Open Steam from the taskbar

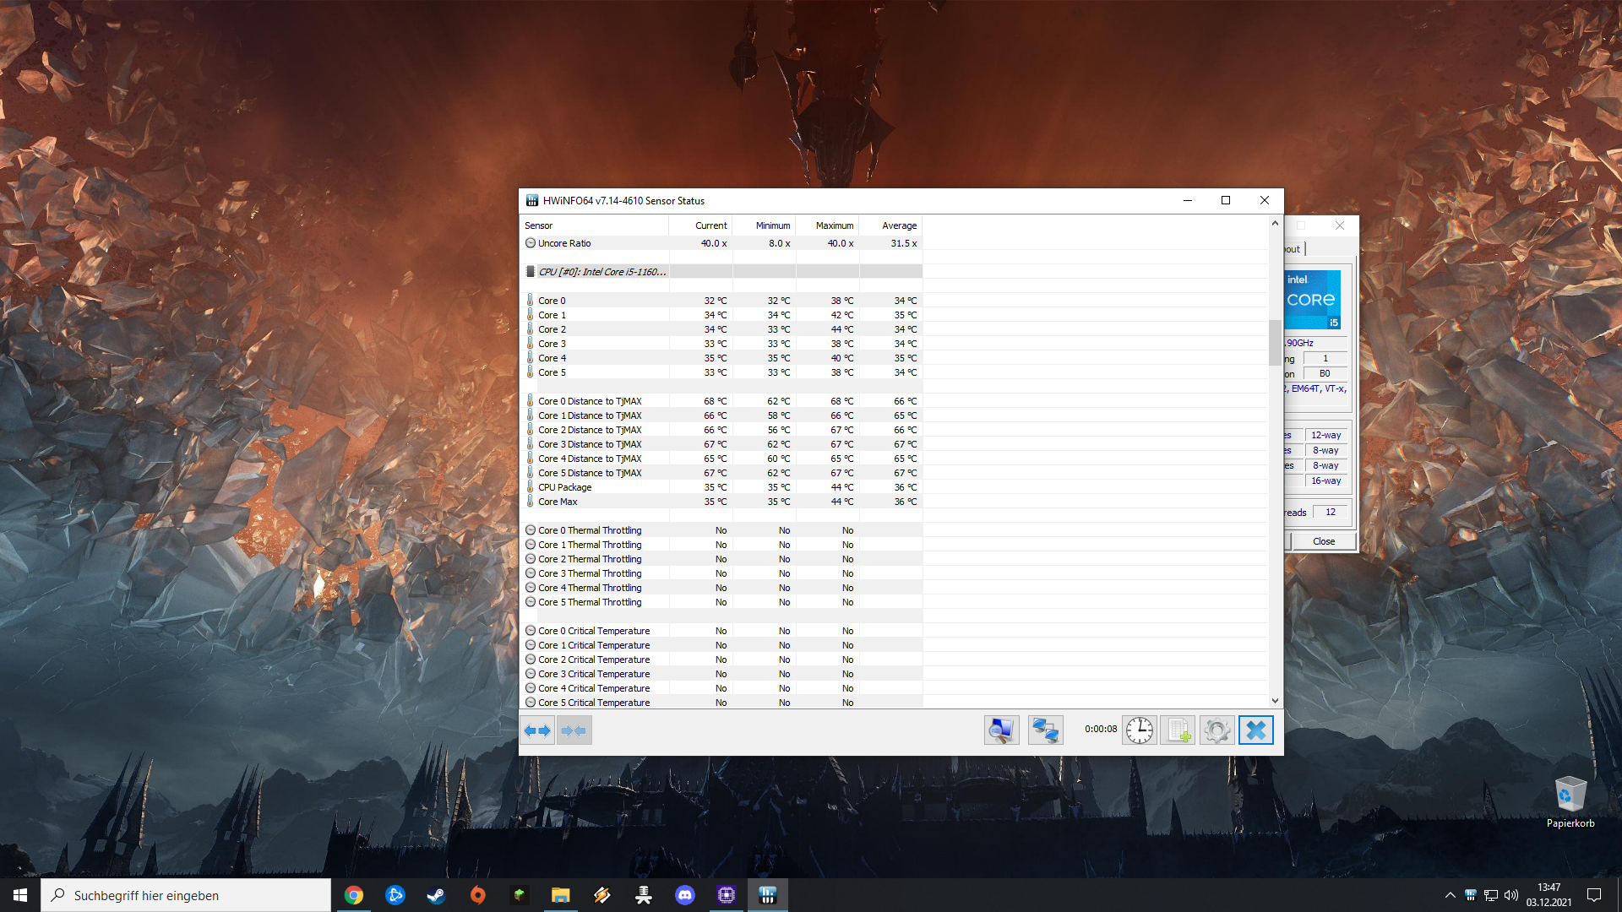[x=436, y=895]
